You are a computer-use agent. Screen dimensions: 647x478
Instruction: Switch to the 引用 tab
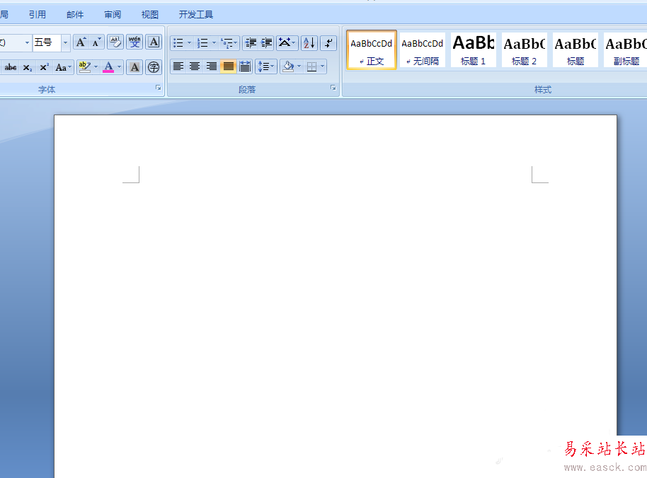37,15
